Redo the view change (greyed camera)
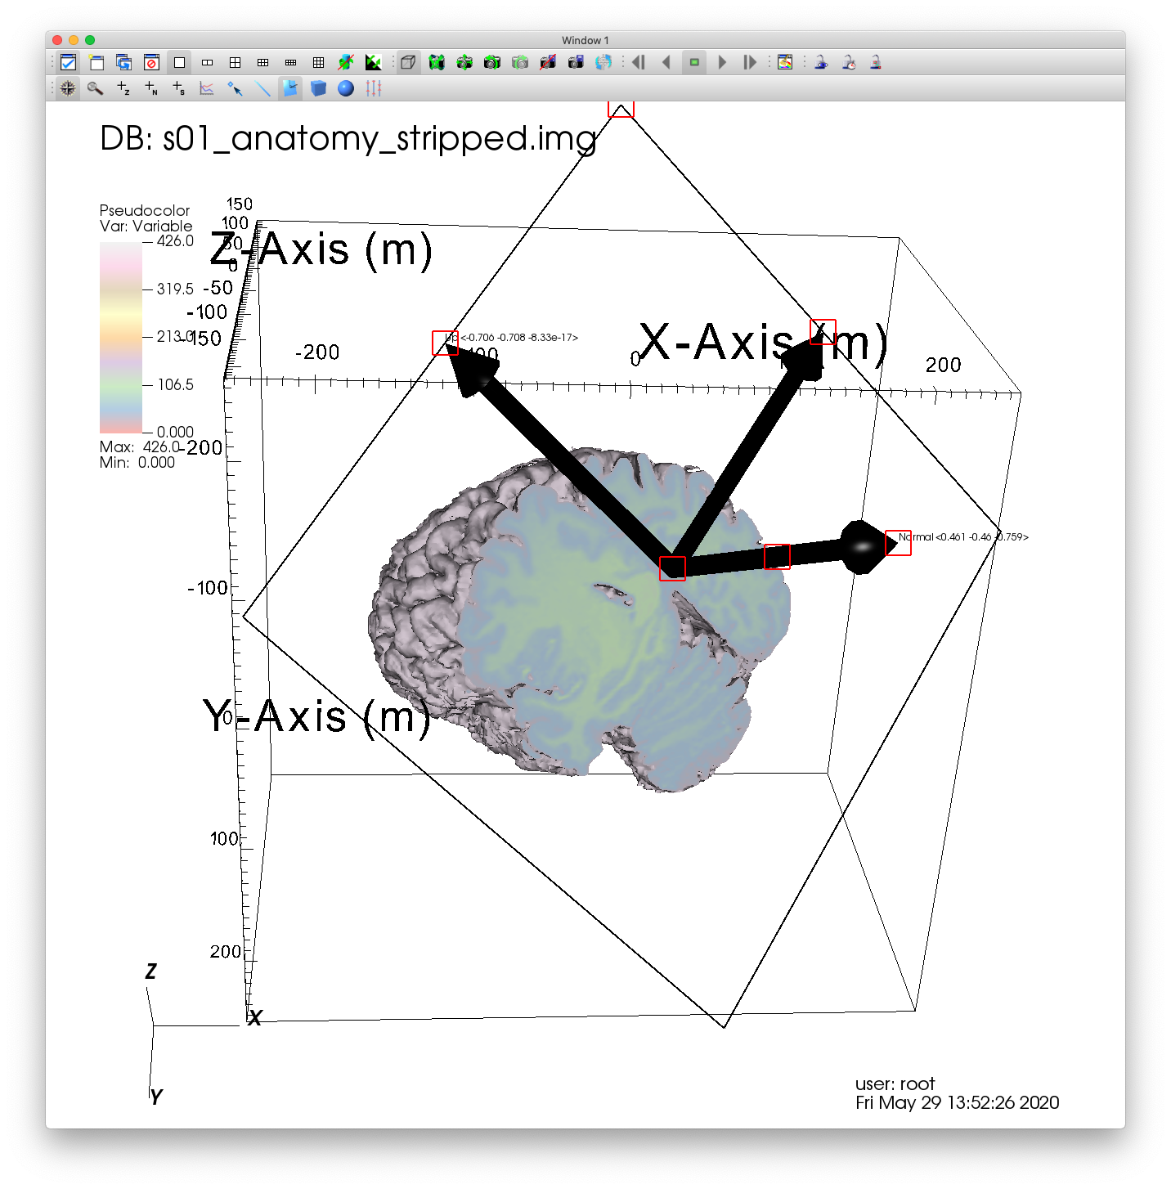1171x1189 pixels. click(520, 63)
